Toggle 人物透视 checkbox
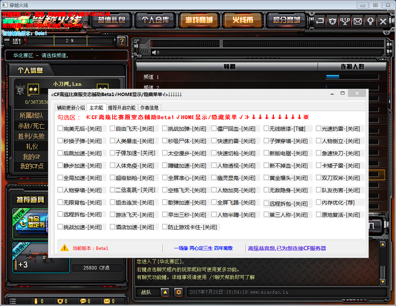Screen dimensions: 396x306 [214, 165]
